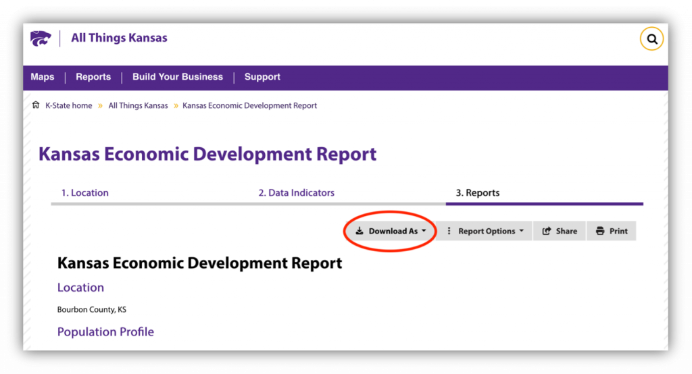
Task: Go to K-State home breadcrumb link
Action: [69, 105]
